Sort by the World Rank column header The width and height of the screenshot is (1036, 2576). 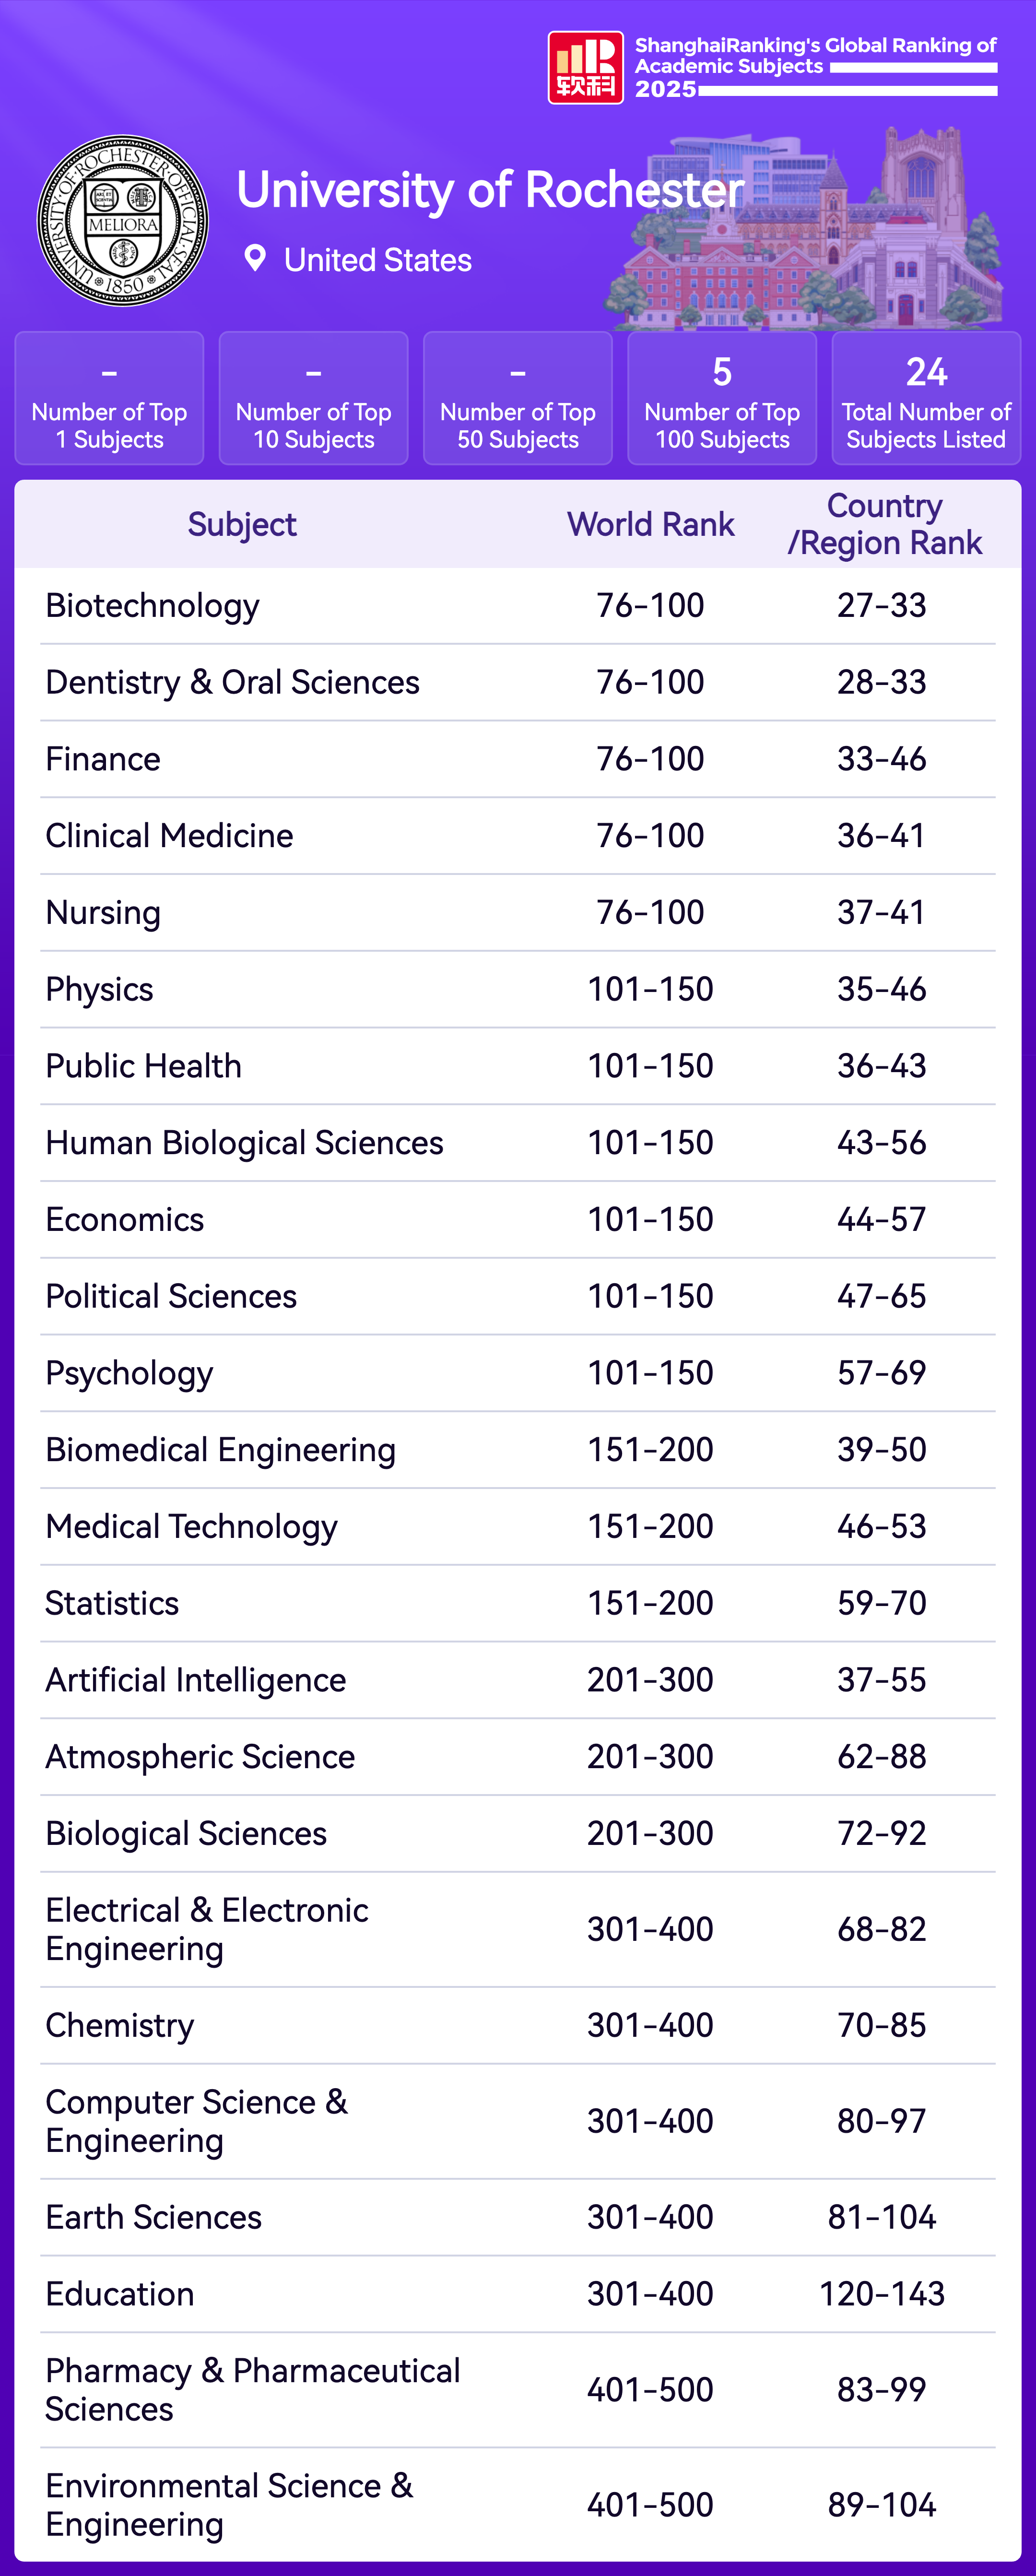[x=650, y=525]
